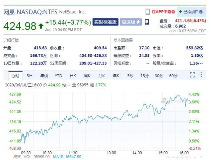
Task: Click the blue mobile device icon
Action: [x=147, y=22]
